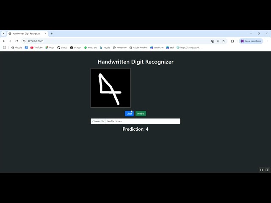Open the kaggle bookmark
This screenshot has width=271, height=203.
click(105, 48)
